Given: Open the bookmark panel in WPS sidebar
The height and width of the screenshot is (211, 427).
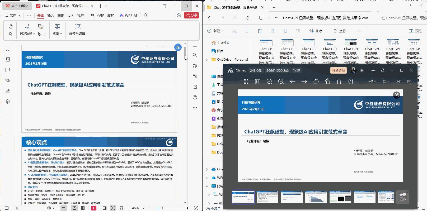Looking at the screenshot, I should click(x=8, y=49).
